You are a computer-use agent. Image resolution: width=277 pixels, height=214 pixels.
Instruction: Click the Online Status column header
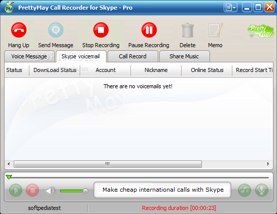(x=207, y=70)
